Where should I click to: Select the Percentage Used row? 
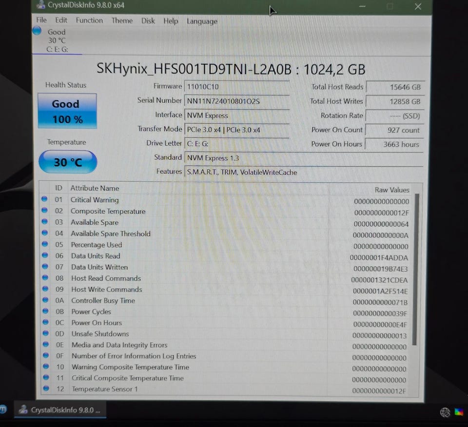[226, 245]
